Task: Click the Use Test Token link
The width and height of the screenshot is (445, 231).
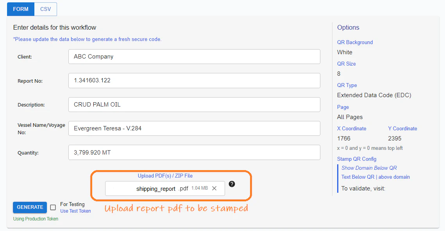Action: click(75, 211)
